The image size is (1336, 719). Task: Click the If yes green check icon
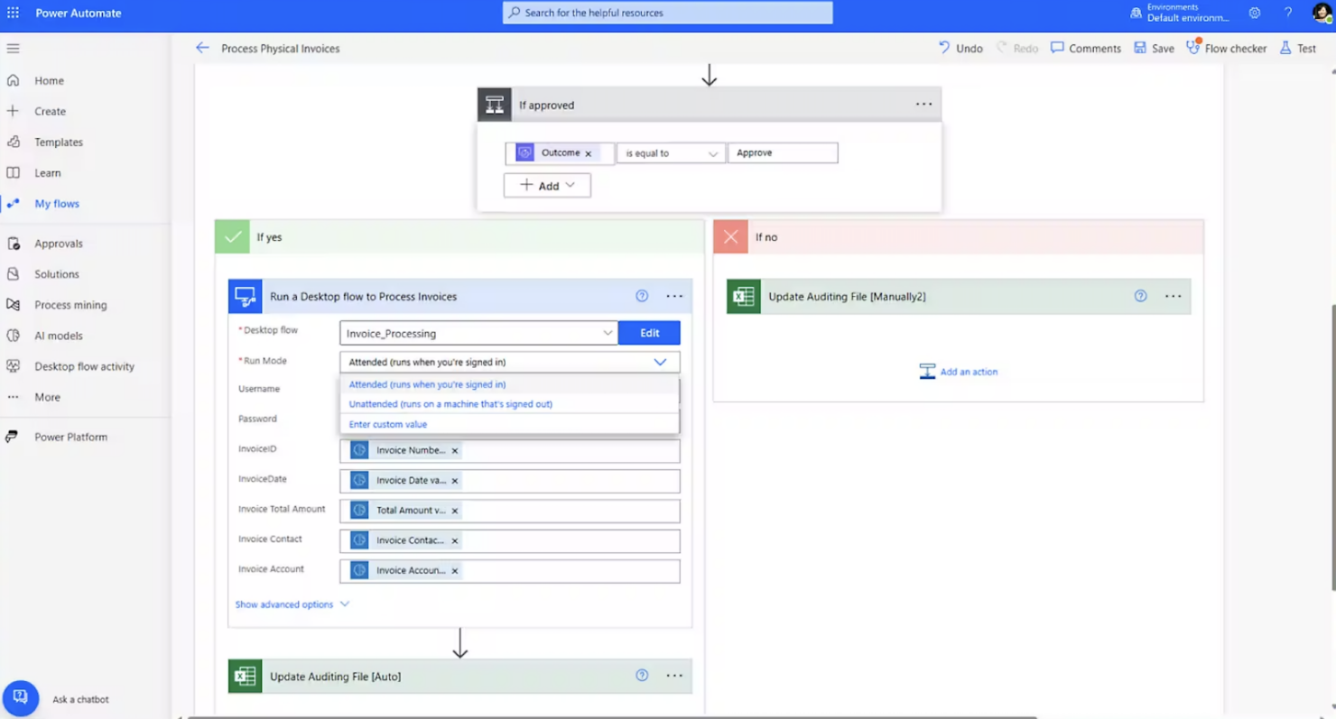233,237
